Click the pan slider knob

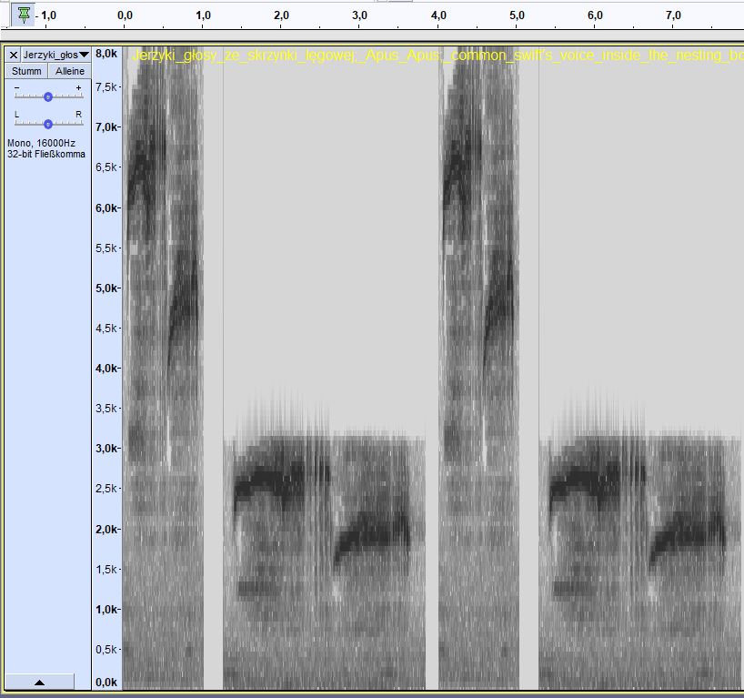(48, 123)
